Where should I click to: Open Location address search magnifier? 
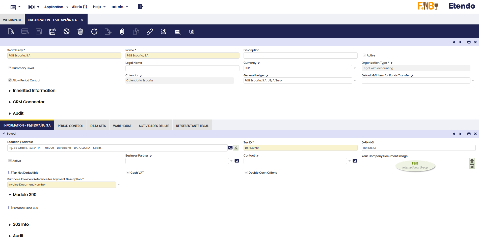pos(230,148)
